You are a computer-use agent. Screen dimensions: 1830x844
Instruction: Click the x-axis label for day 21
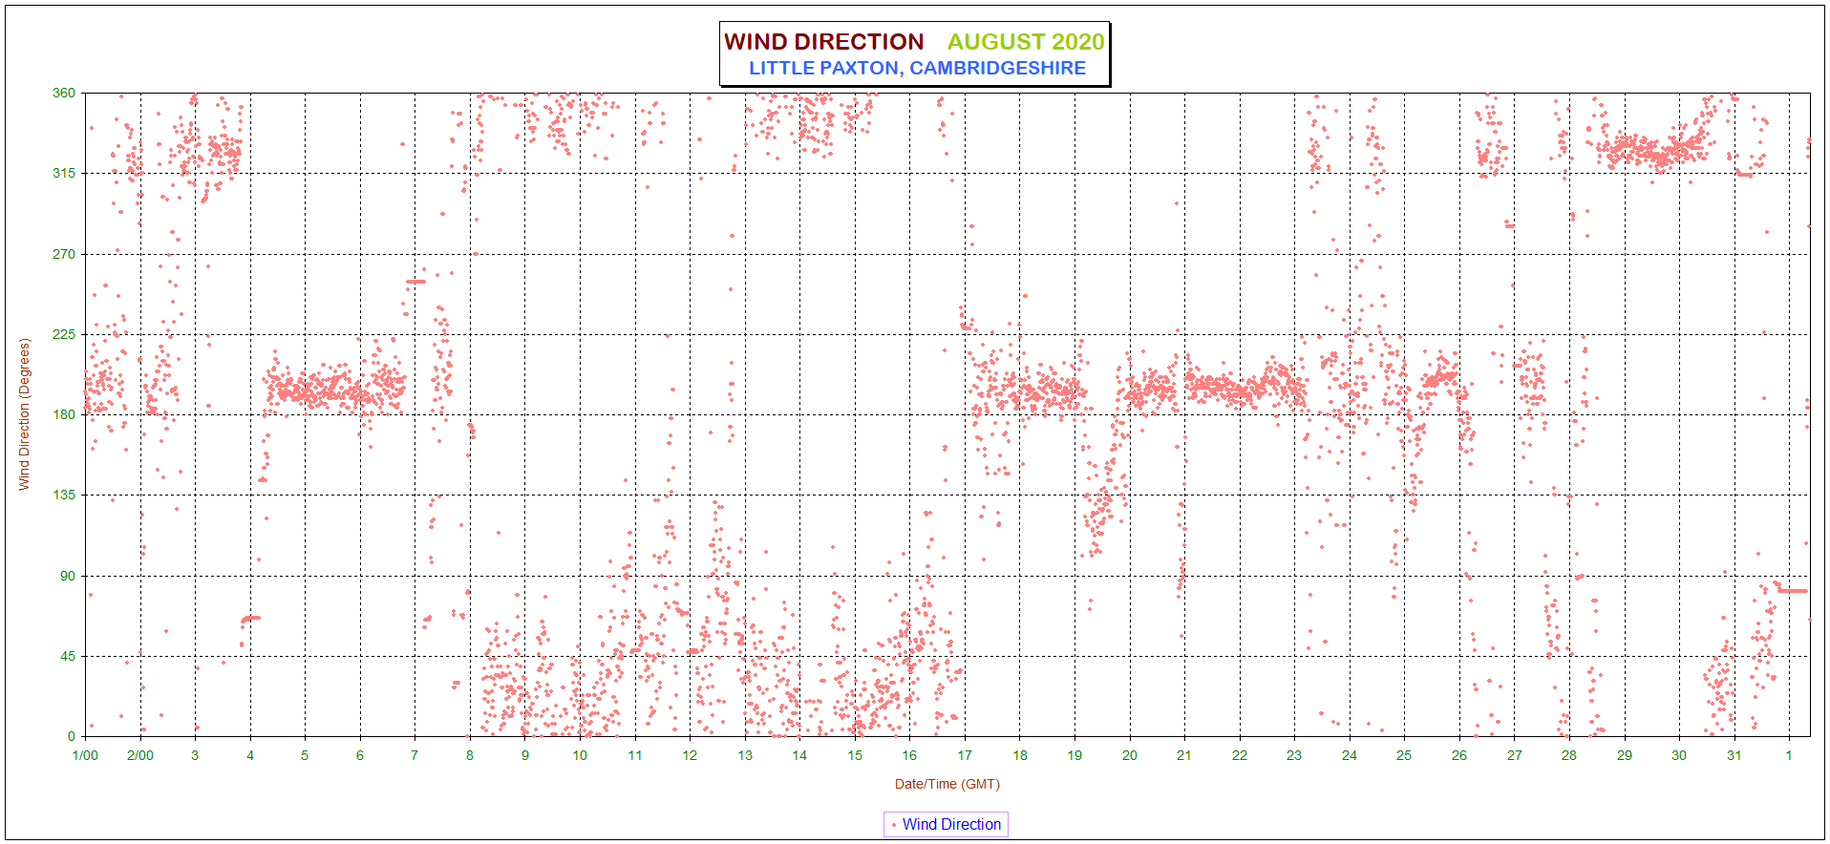(x=1184, y=755)
